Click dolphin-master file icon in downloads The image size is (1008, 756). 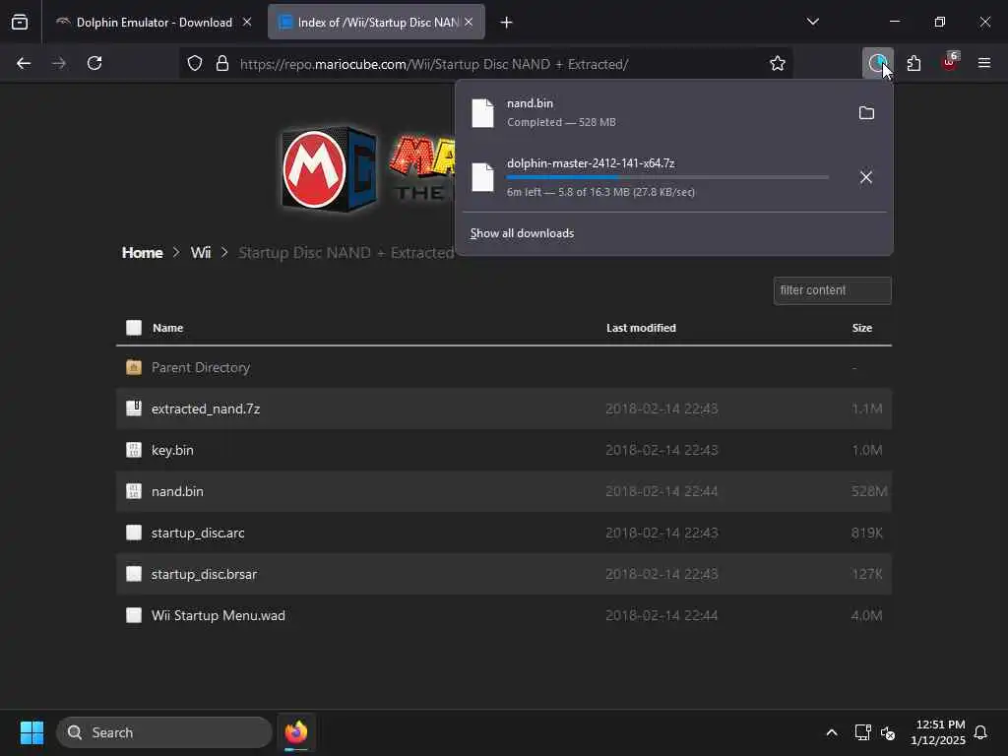482,177
